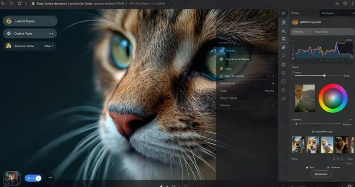Viewport: 355px width, 187px height.
Task: Choose the overlay menu row with the orange round icon
Action: (x=247, y=69)
